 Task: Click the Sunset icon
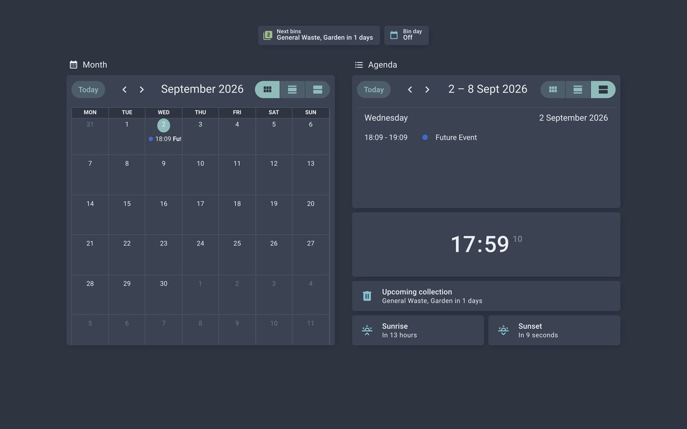pyautogui.click(x=503, y=330)
